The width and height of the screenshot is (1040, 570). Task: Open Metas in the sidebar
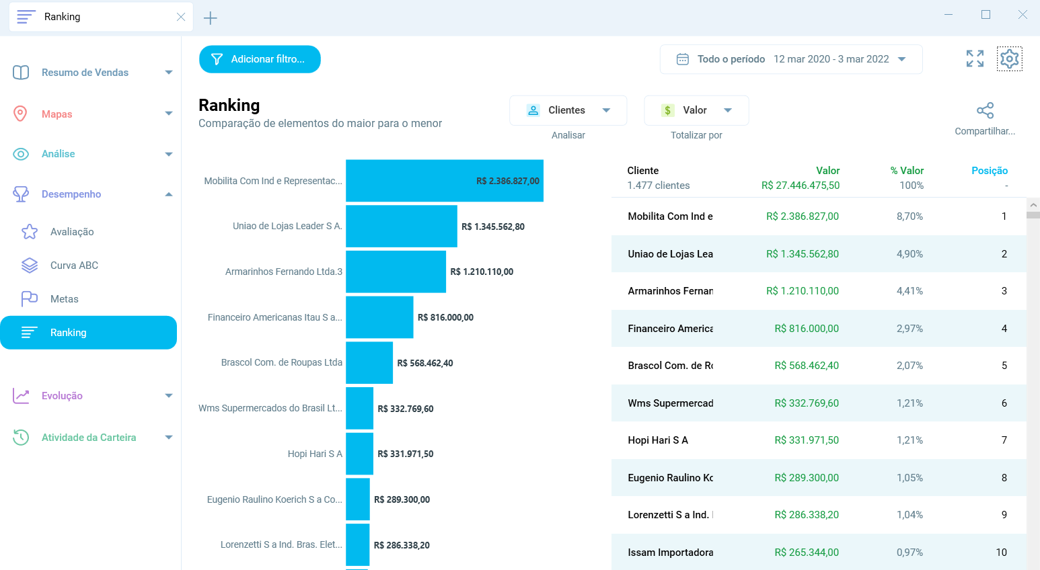pyautogui.click(x=65, y=299)
